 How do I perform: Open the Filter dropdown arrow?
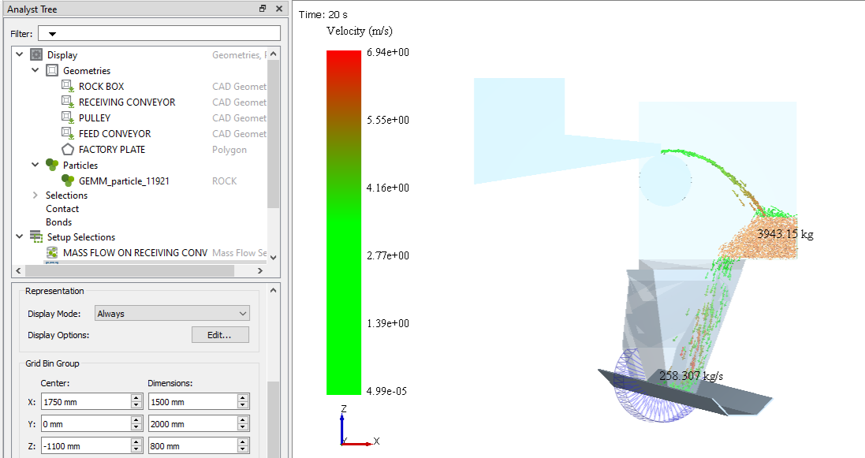[x=52, y=34]
